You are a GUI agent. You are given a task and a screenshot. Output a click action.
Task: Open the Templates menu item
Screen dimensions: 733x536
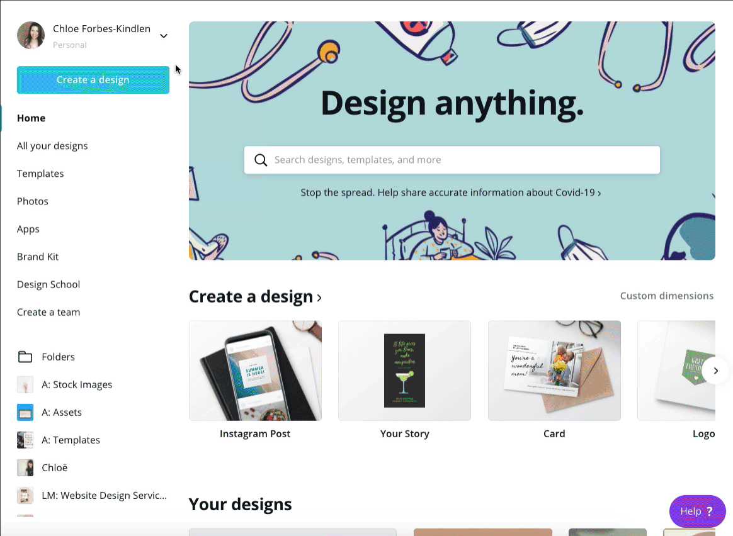(x=40, y=174)
